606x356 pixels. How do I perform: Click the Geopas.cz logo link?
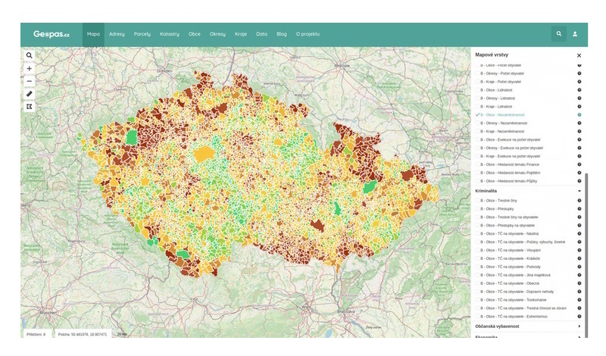tap(52, 34)
